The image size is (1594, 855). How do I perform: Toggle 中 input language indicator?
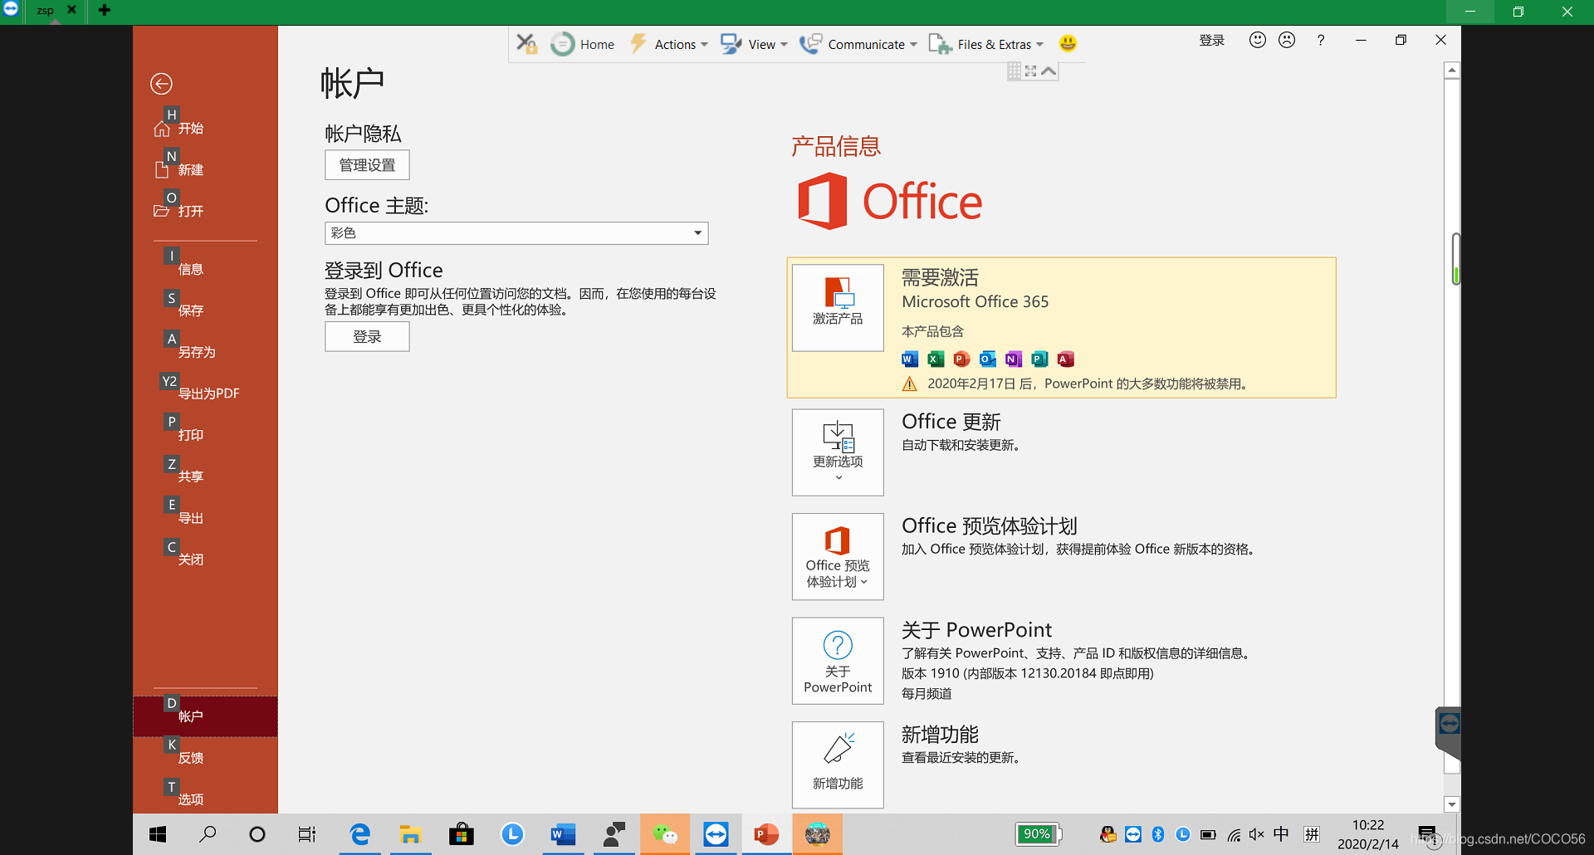pyautogui.click(x=1282, y=834)
